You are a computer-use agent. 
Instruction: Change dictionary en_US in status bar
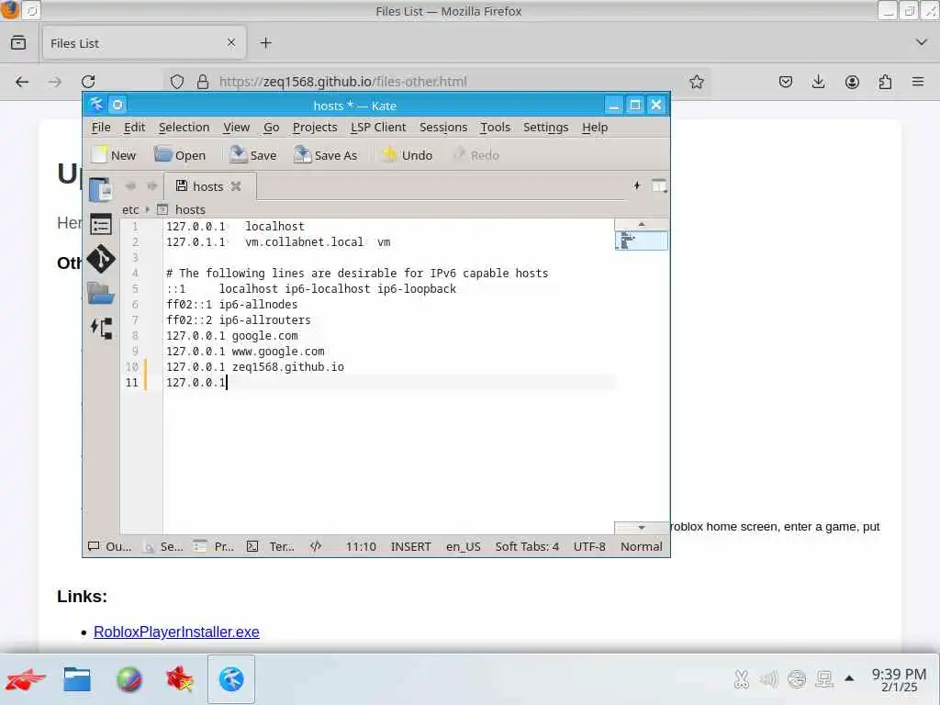coord(463,547)
